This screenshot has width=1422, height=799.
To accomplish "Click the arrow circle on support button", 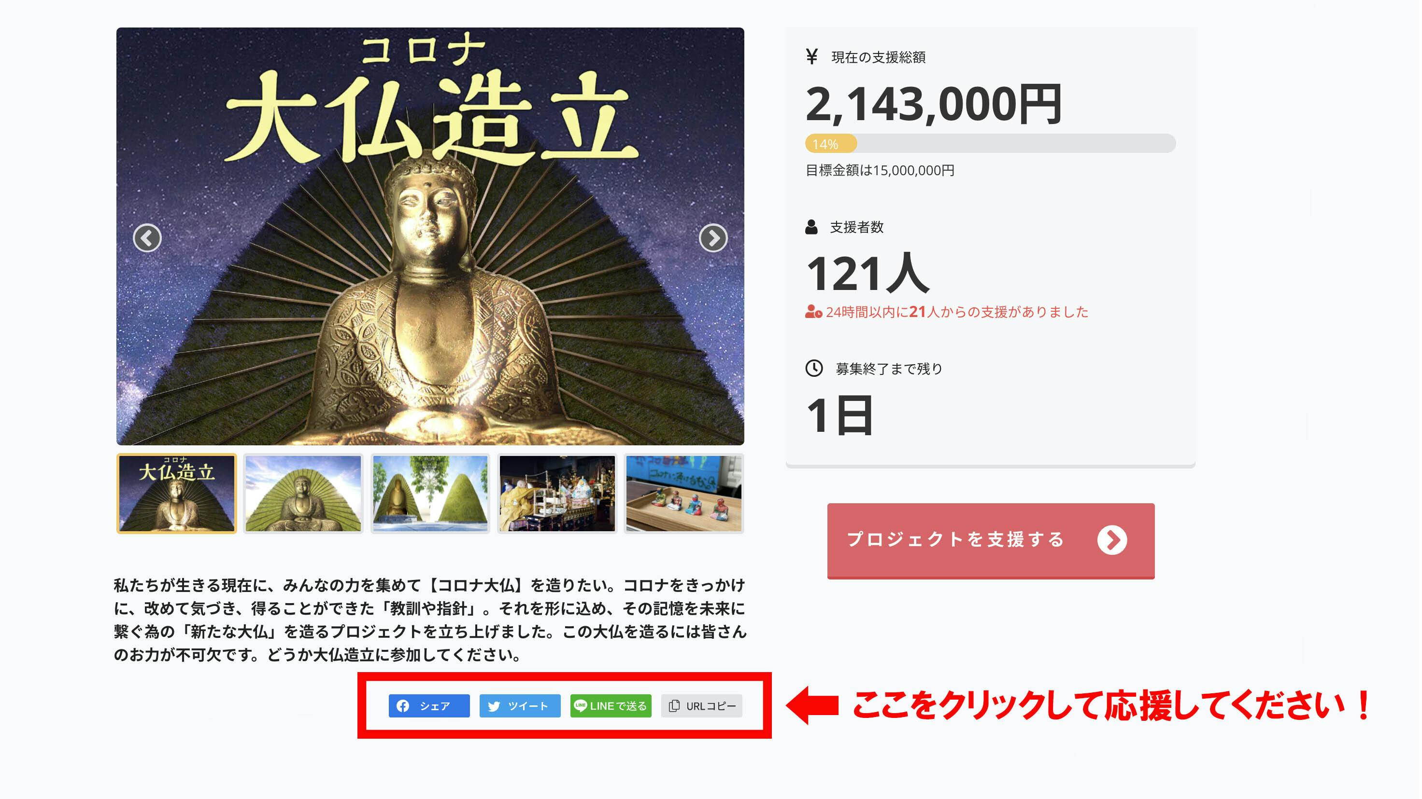I will coord(1112,540).
